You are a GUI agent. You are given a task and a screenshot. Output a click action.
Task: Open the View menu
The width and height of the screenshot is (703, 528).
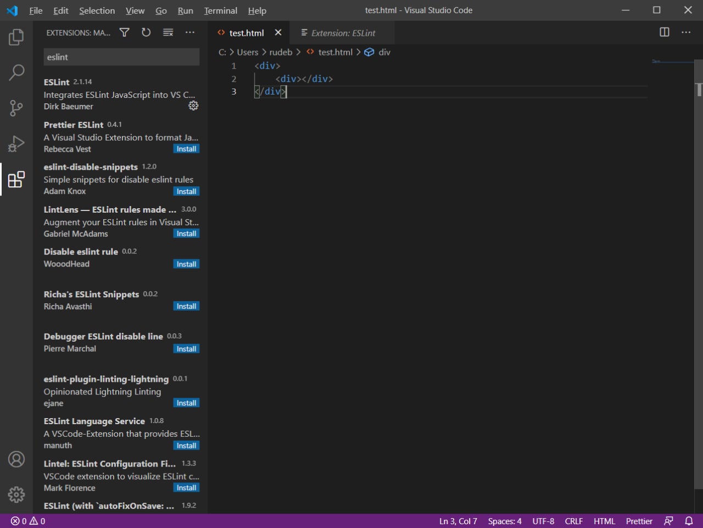(x=135, y=10)
